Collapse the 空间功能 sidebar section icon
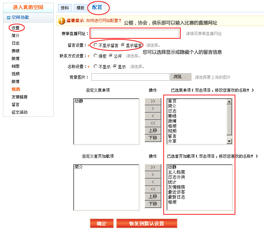Image resolution: width=264 pixels, height=231 pixels. click(x=9, y=18)
